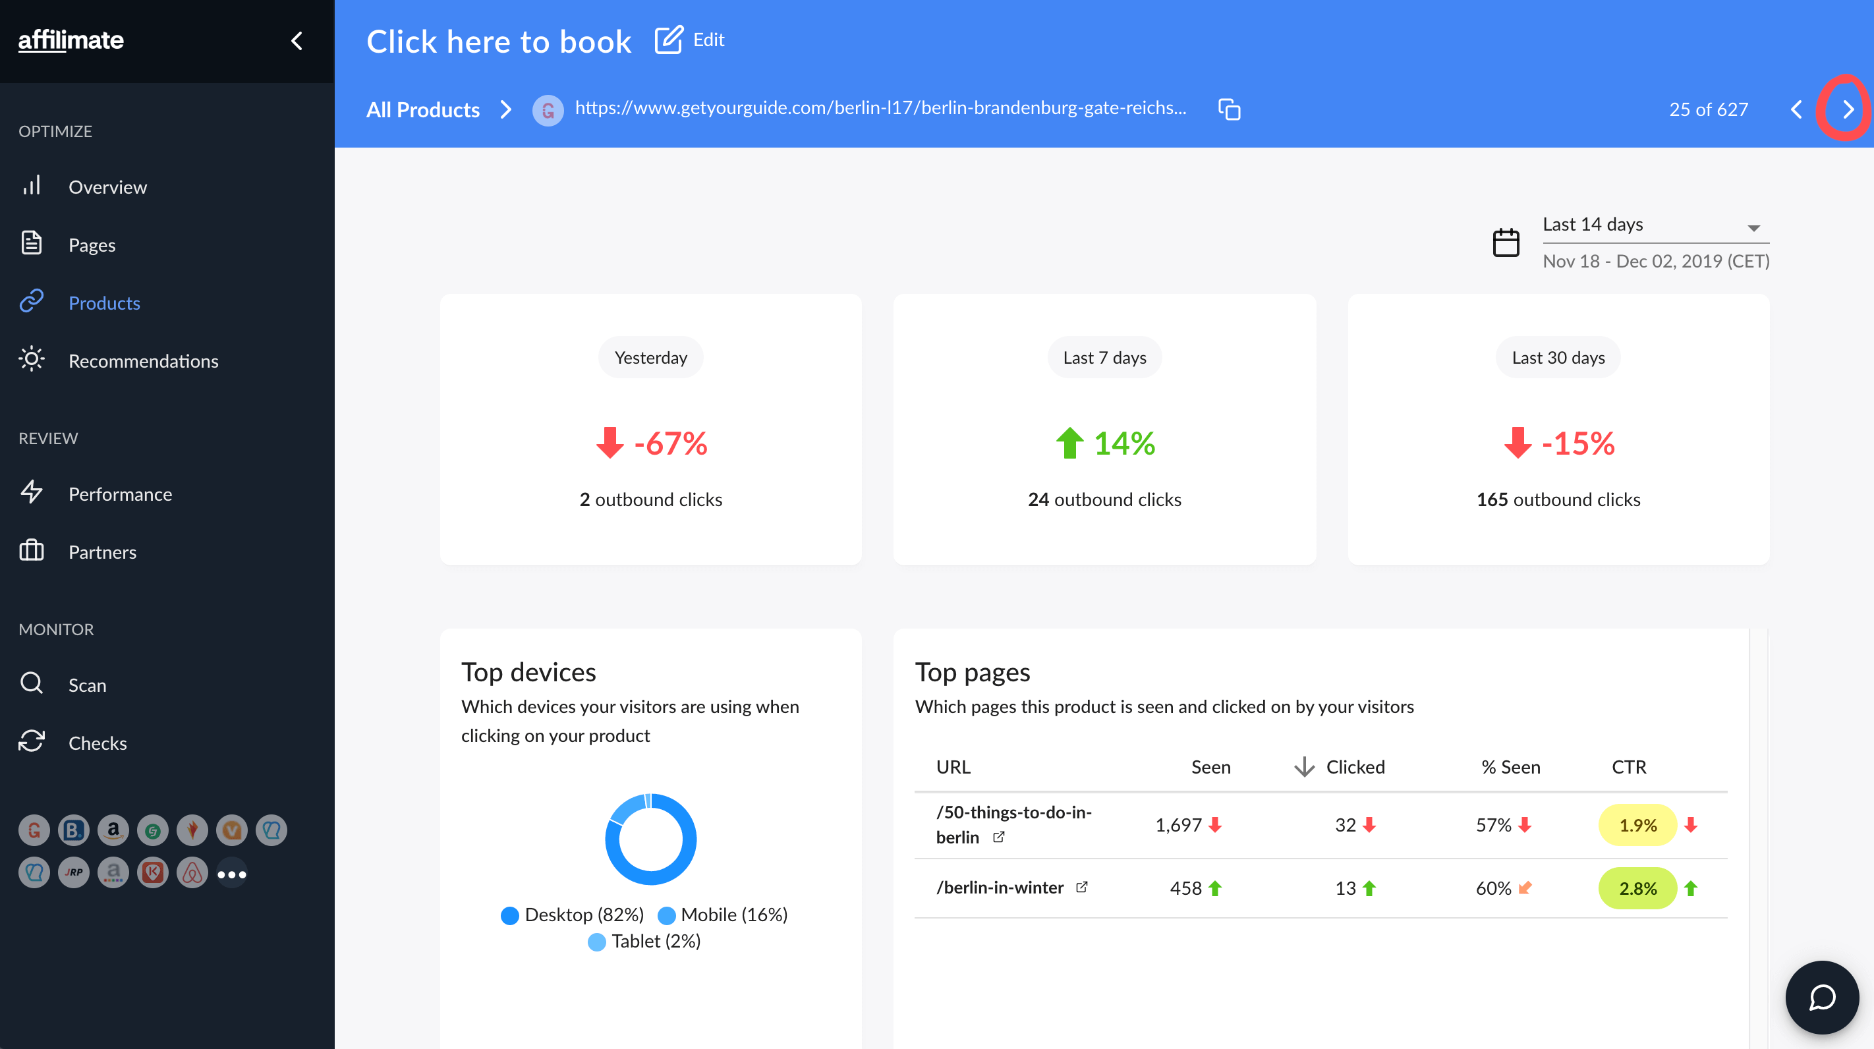
Task: Go to previous product with left chevron
Action: tap(1796, 109)
